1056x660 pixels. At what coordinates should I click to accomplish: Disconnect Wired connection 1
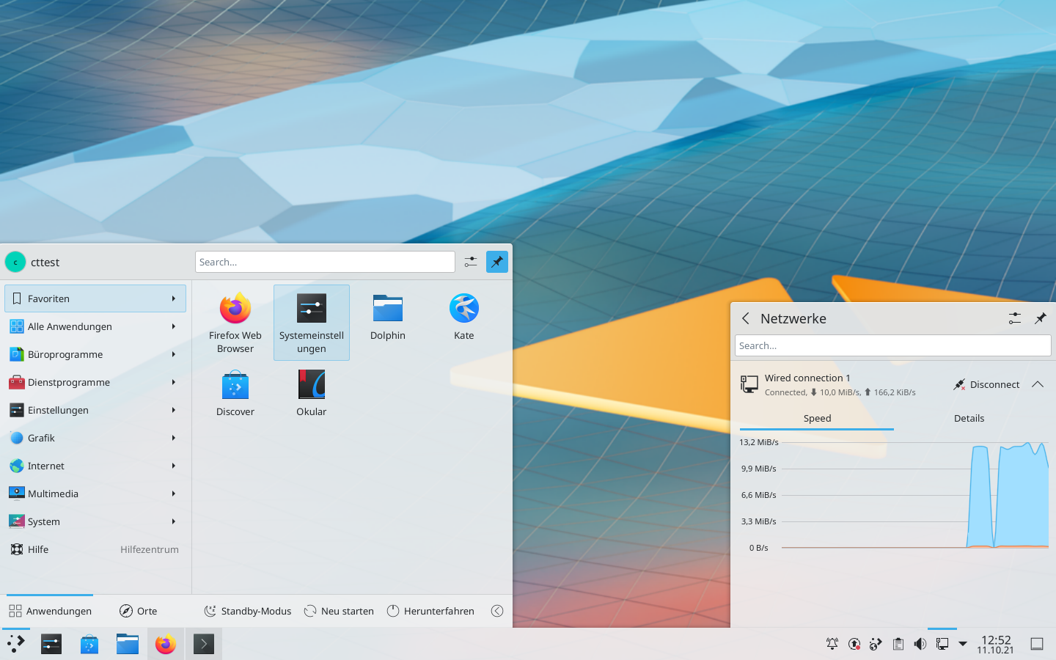tap(986, 384)
